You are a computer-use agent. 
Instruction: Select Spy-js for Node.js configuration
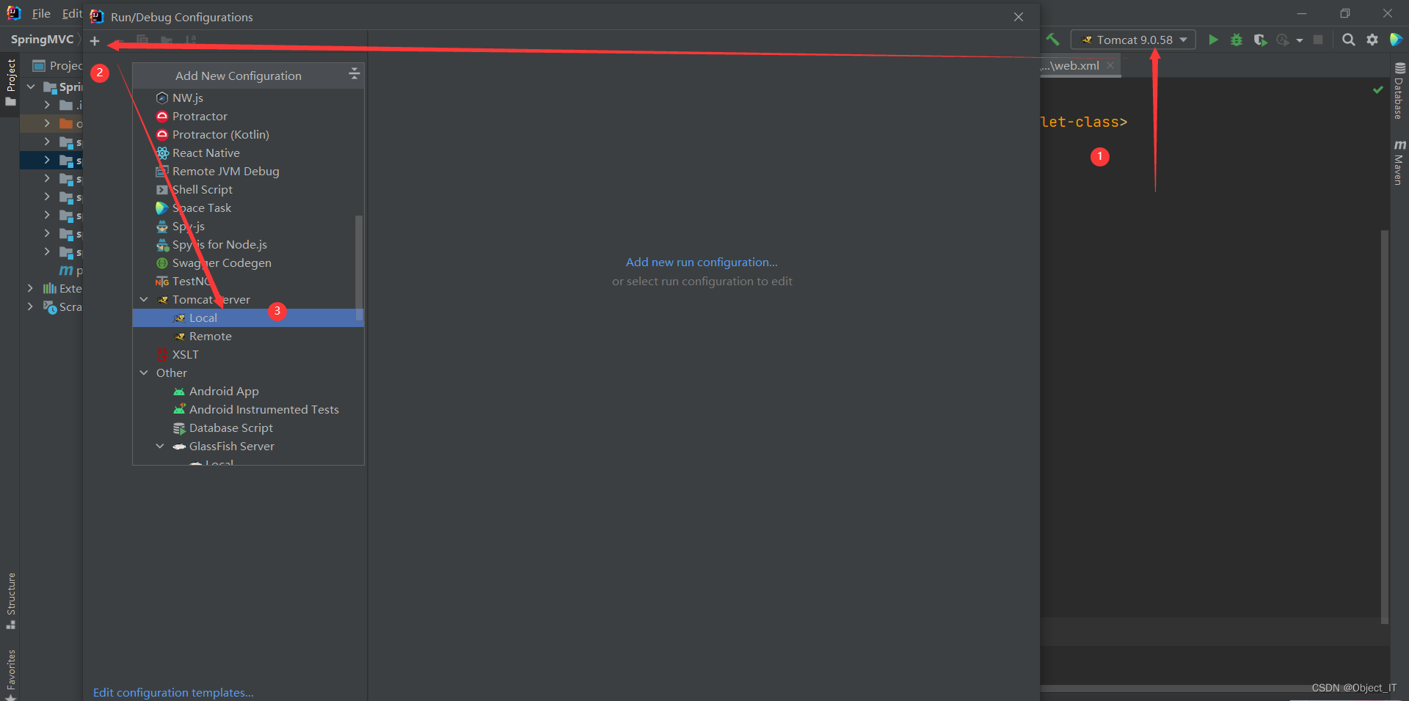pos(219,245)
